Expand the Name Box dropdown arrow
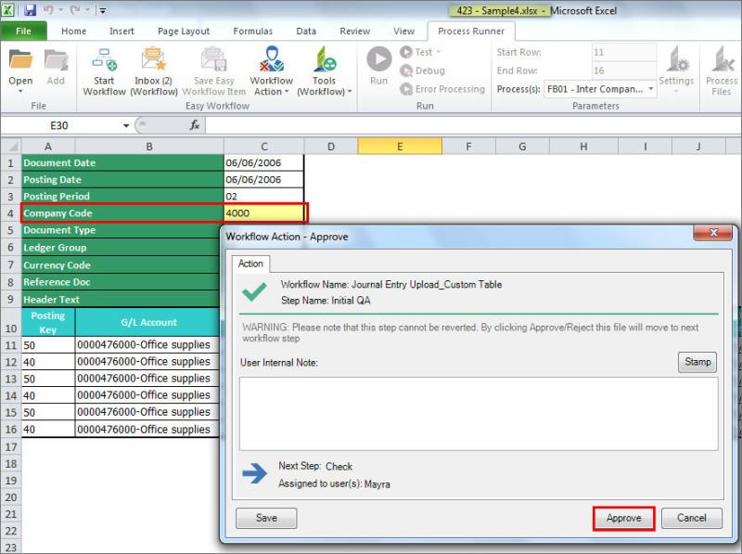 click(x=126, y=125)
